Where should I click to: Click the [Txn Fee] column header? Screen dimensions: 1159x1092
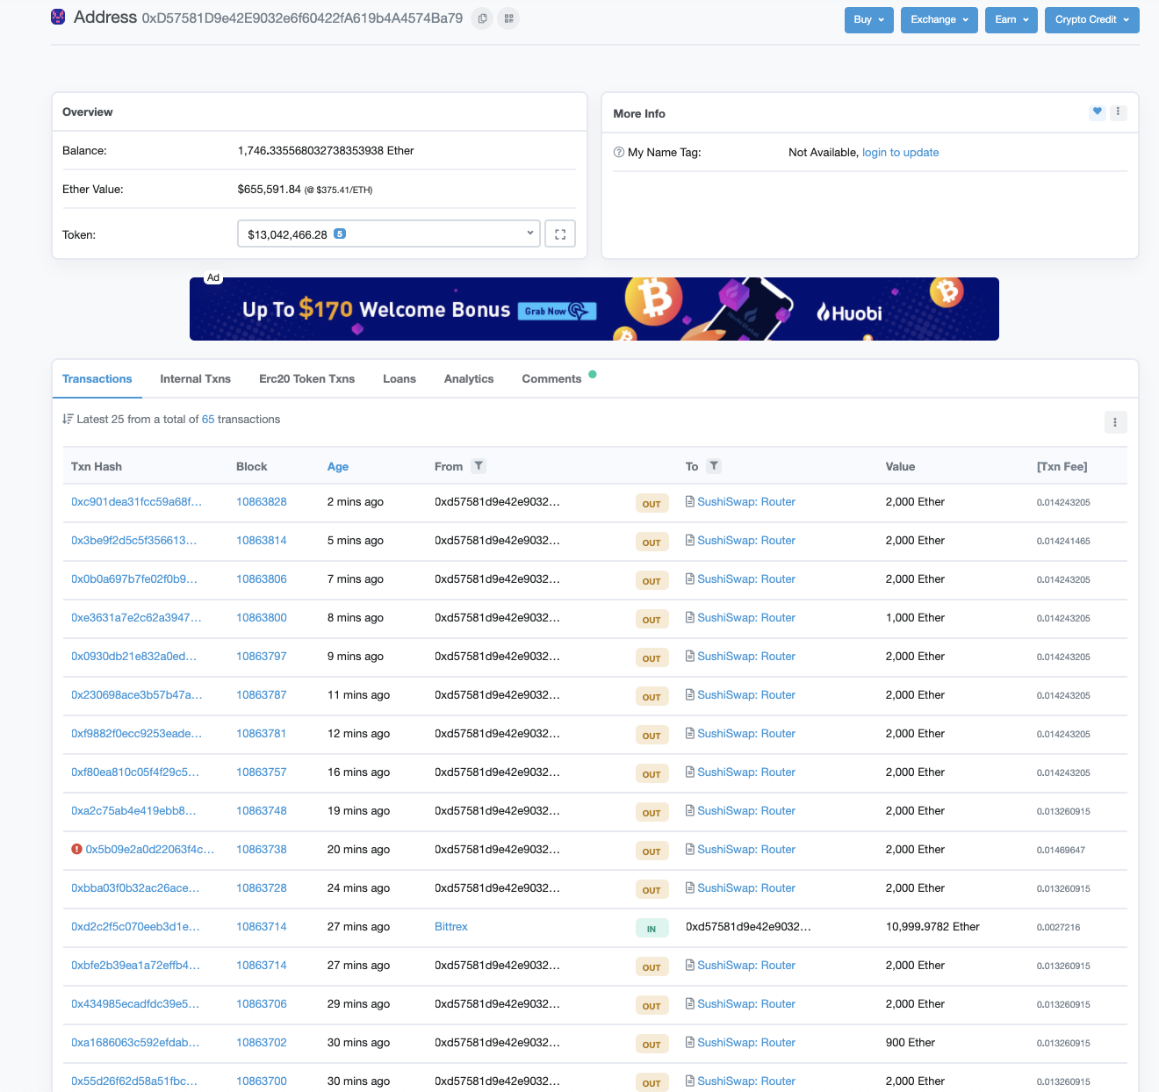(1062, 467)
